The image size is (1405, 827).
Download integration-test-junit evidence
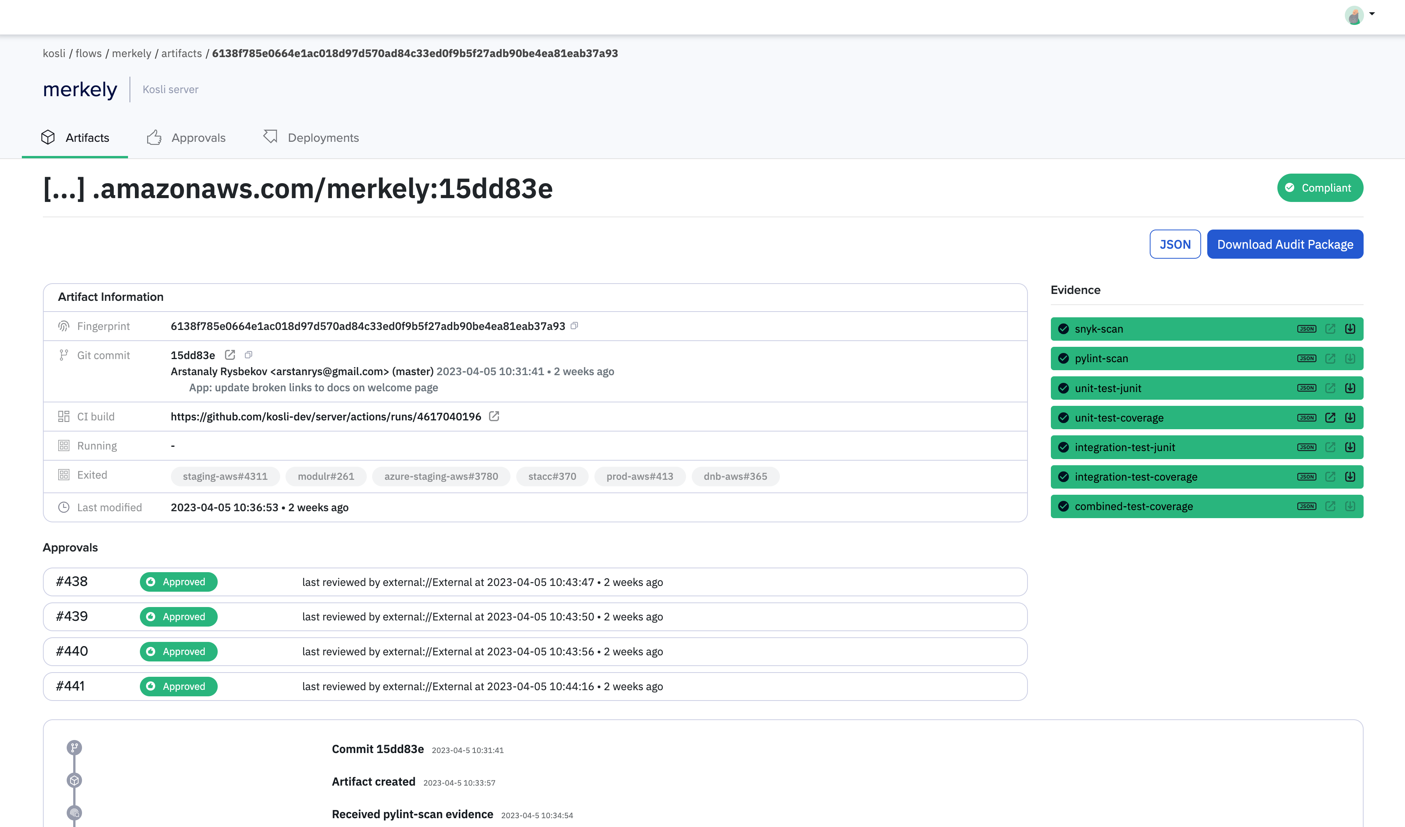coord(1350,447)
